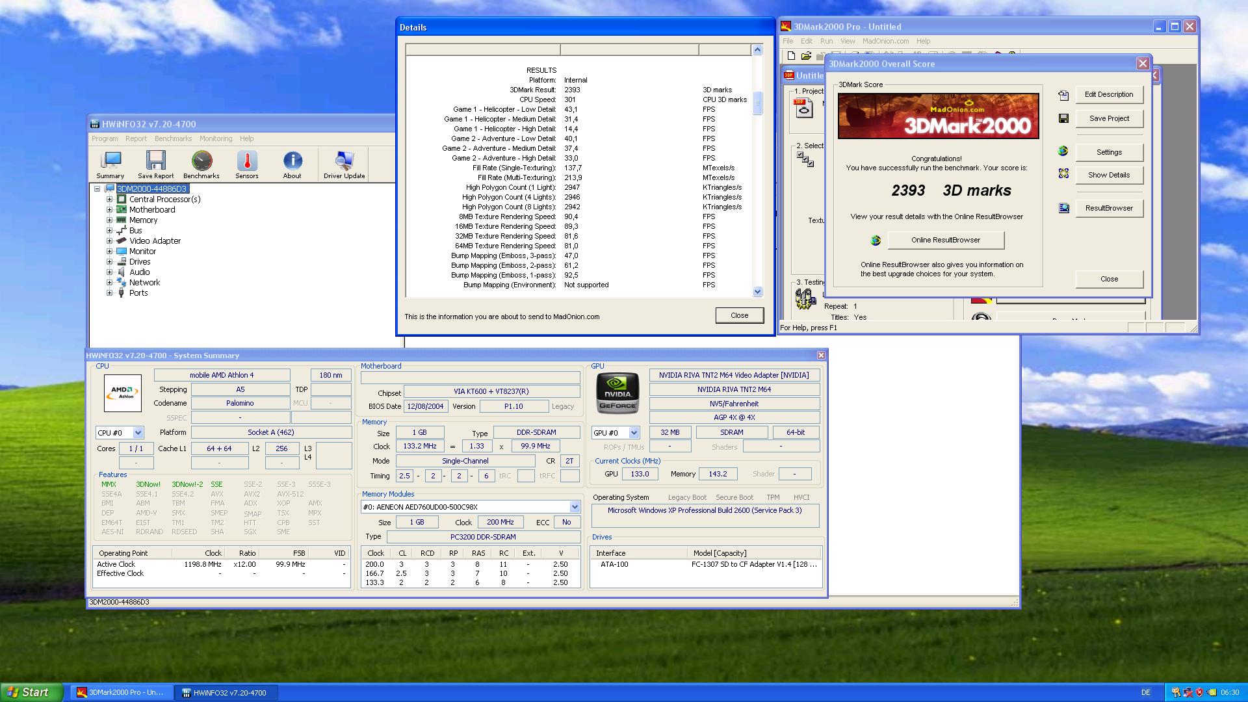Collapse the 3DM2000-44886D3 root node
This screenshot has width=1248, height=702.
[97, 189]
